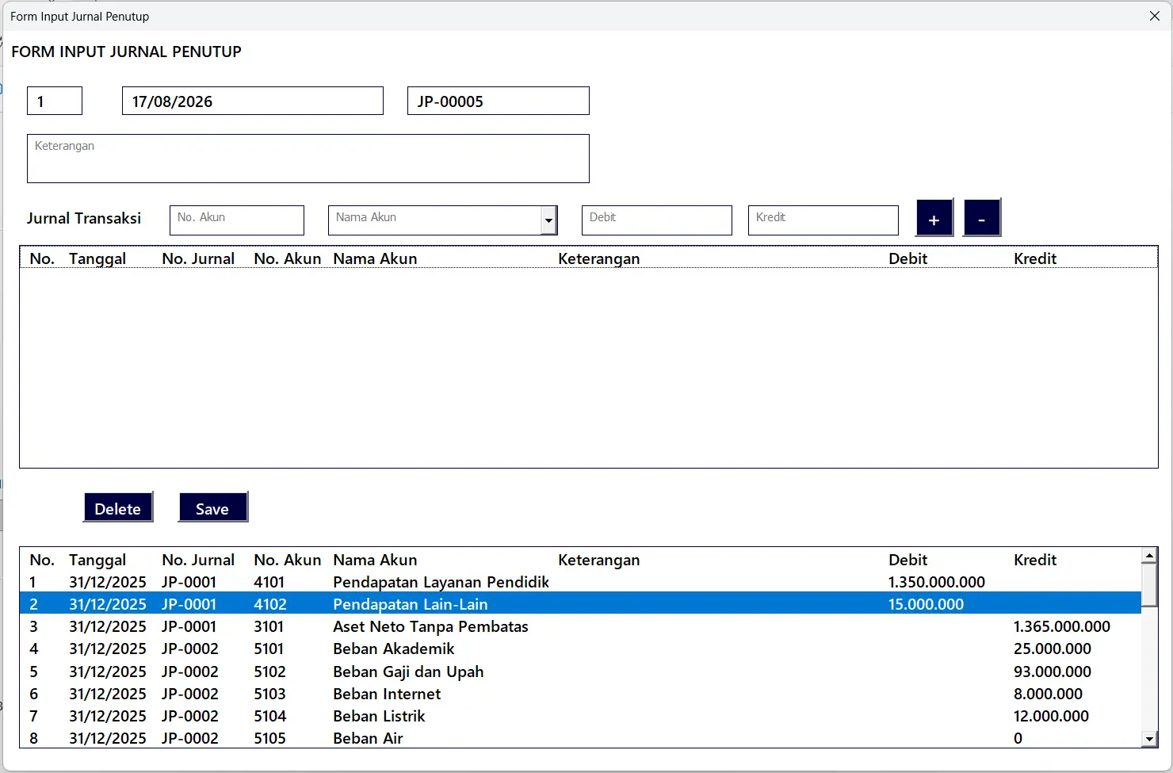
Task: Click the Save button
Action: coord(213,507)
